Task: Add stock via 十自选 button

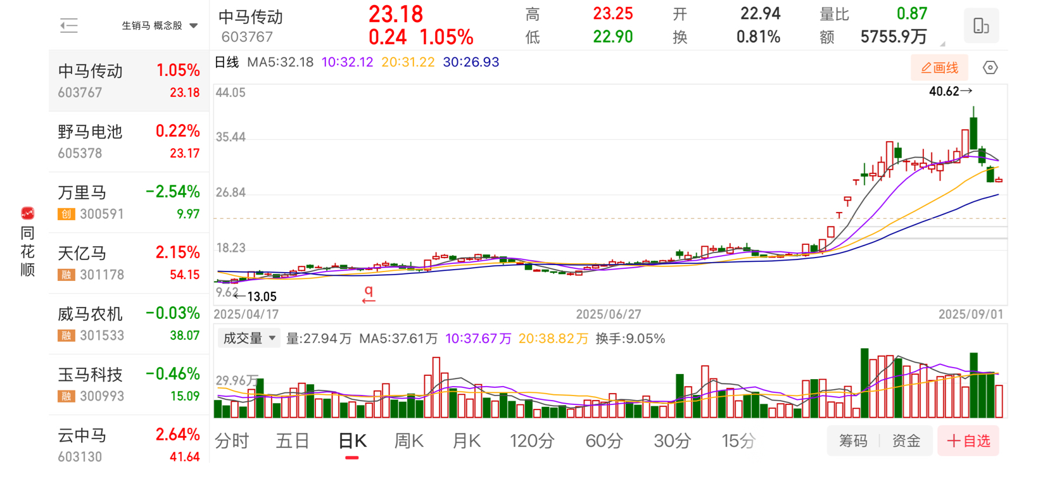Action: click(968, 441)
